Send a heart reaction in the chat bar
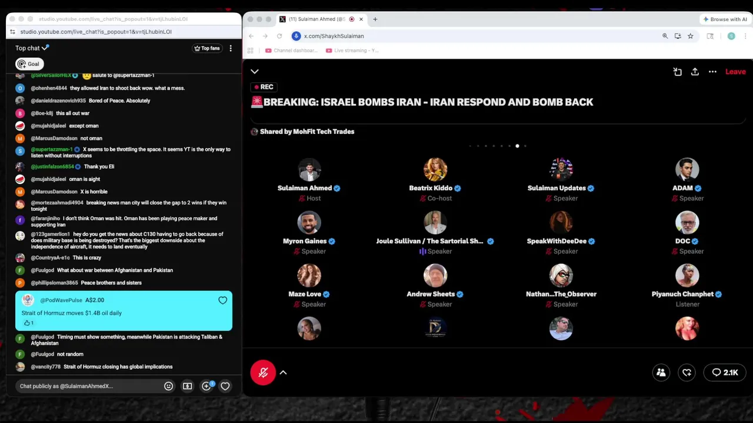Screen dimensions: 753x423 (225, 386)
